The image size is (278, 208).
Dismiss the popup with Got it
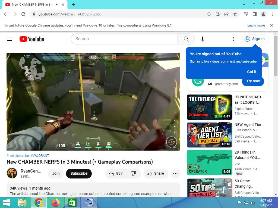pos(252,72)
